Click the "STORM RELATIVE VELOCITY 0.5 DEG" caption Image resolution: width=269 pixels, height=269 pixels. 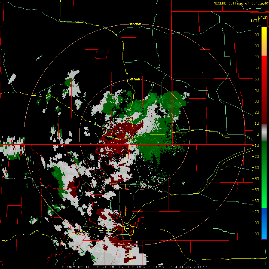click(105, 267)
